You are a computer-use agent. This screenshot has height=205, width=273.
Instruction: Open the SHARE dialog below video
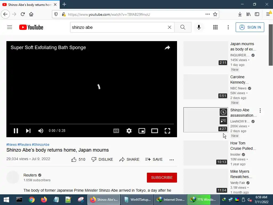[x=129, y=159]
